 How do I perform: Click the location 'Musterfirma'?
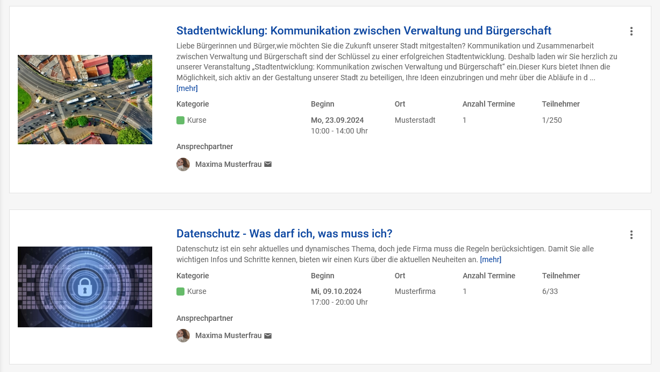pos(415,291)
